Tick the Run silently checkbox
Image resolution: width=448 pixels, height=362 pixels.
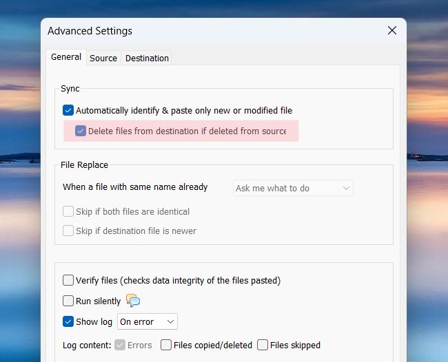(68, 301)
